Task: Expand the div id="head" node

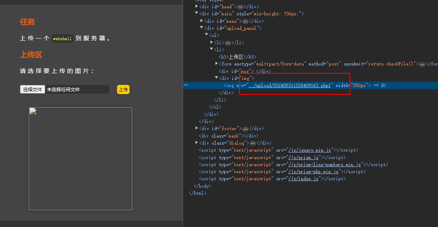Action: point(197,6)
